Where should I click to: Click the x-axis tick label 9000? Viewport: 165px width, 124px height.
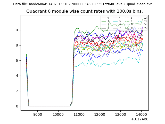pos(37,114)
